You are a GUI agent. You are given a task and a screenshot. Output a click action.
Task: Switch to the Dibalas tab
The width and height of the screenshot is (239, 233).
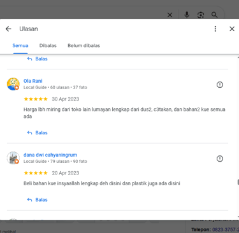[48, 46]
